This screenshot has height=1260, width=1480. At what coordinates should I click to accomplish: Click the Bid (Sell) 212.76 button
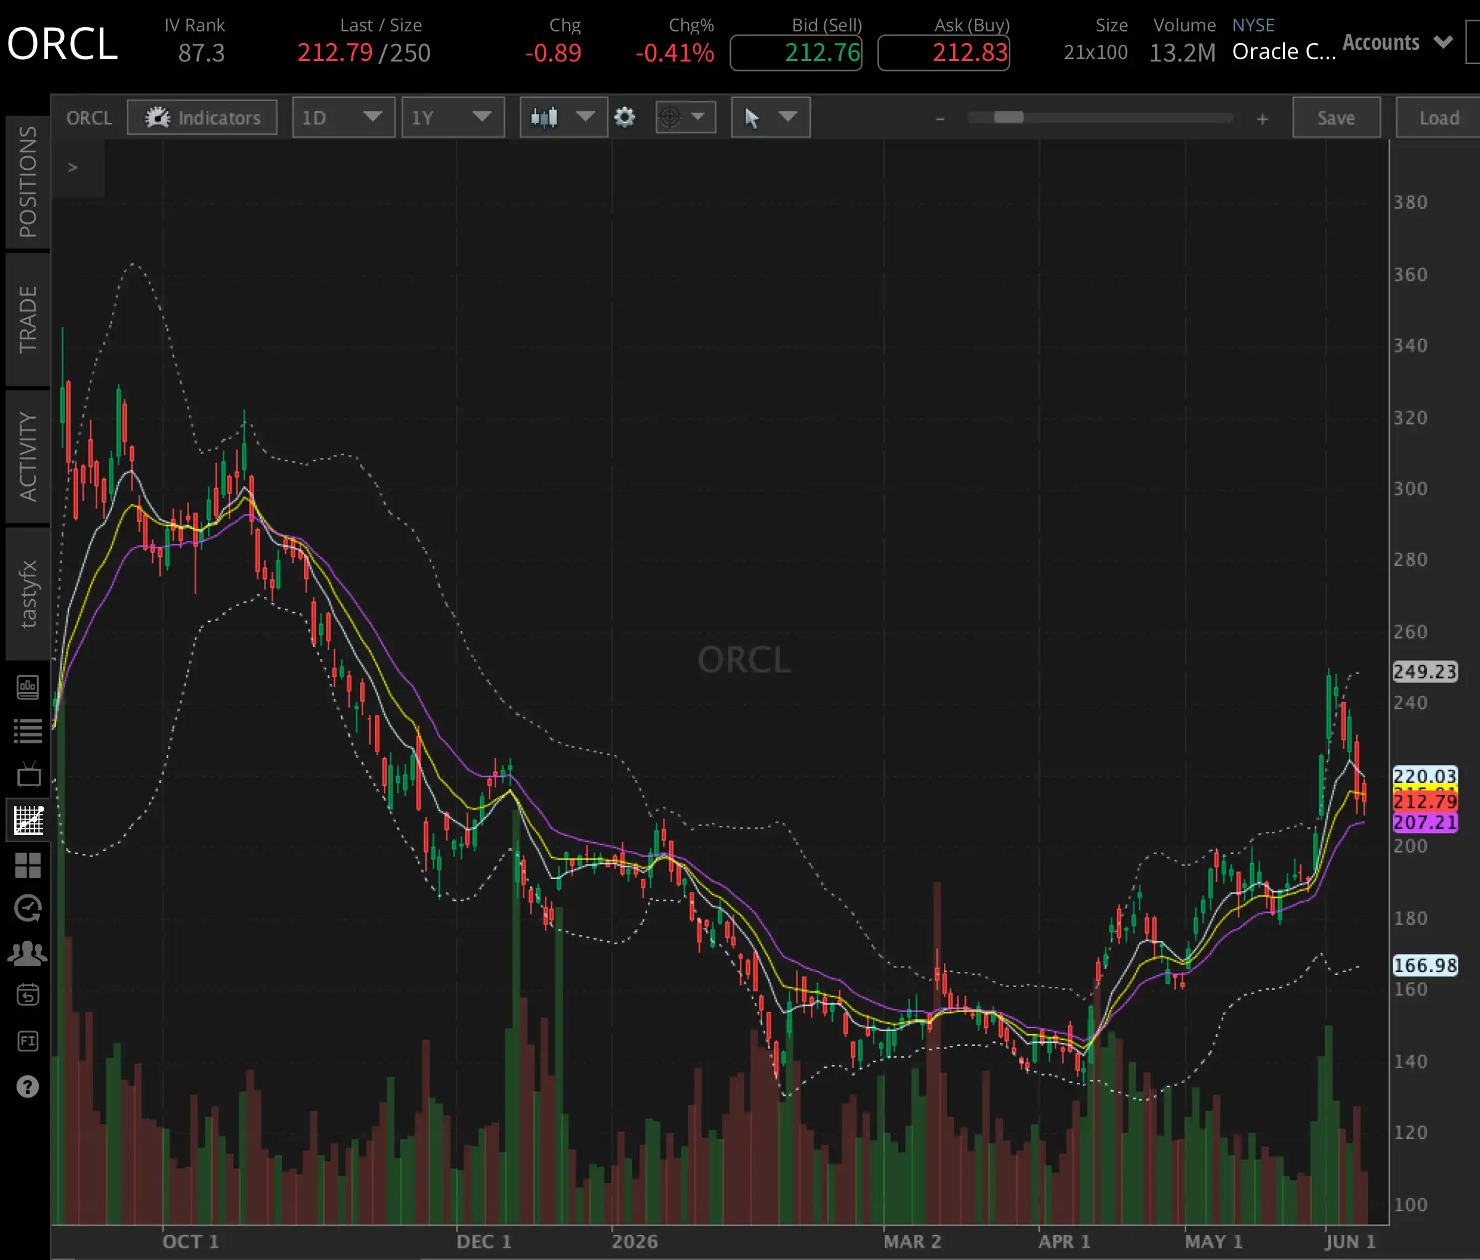(795, 53)
